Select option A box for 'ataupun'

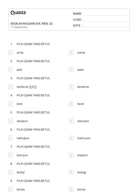(10, 121)
